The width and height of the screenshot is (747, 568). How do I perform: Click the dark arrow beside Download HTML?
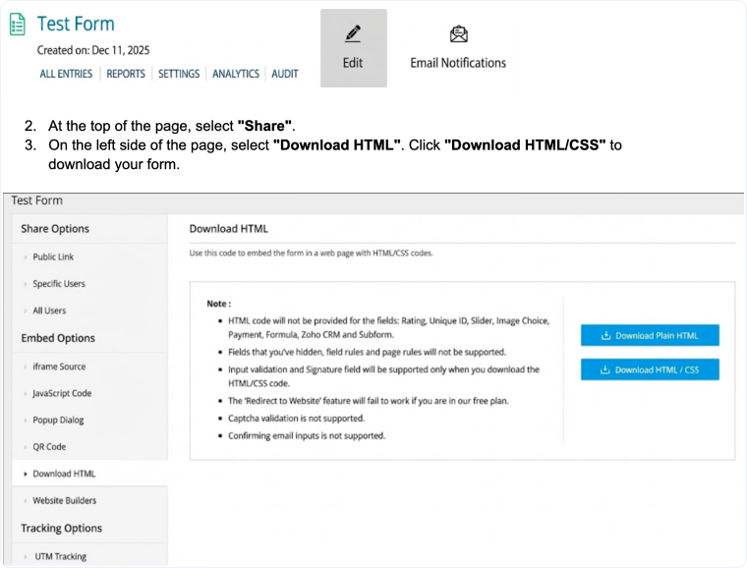26,475
